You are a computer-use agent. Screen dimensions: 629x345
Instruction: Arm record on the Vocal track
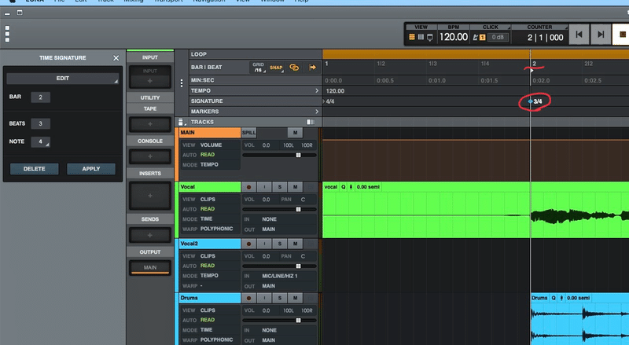pos(248,187)
